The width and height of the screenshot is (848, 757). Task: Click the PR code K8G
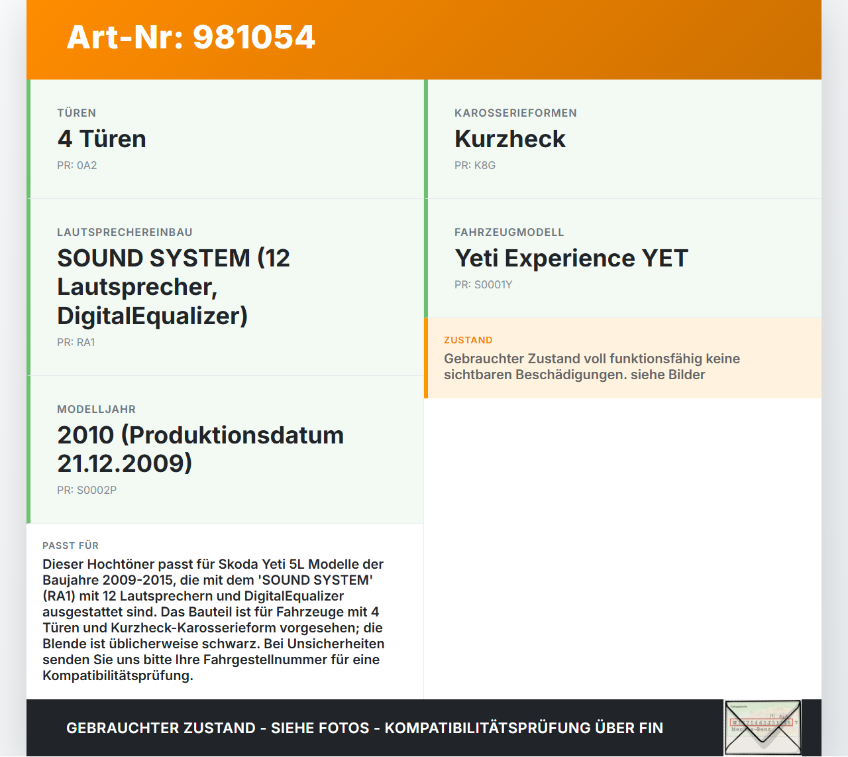(x=474, y=166)
